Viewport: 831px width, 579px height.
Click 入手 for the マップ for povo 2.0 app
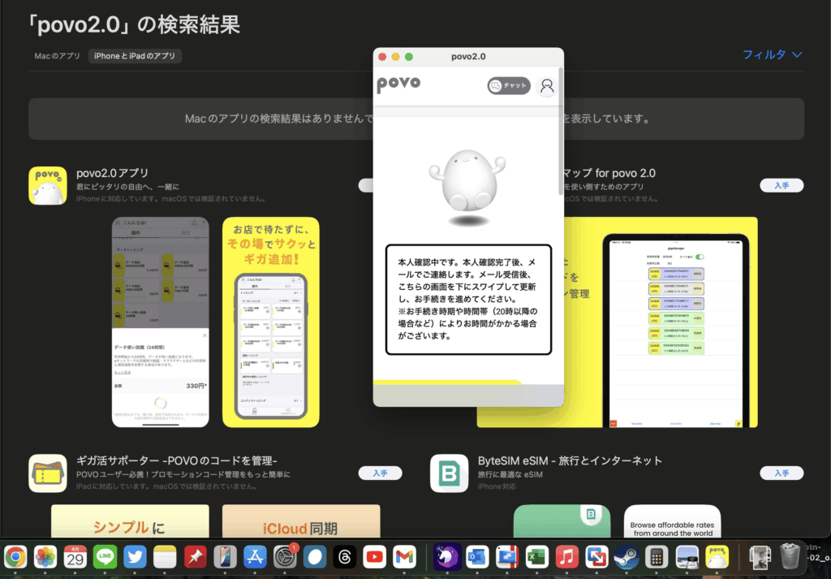point(781,186)
